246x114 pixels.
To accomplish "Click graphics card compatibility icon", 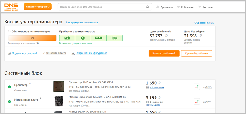I will coord(115,38).
